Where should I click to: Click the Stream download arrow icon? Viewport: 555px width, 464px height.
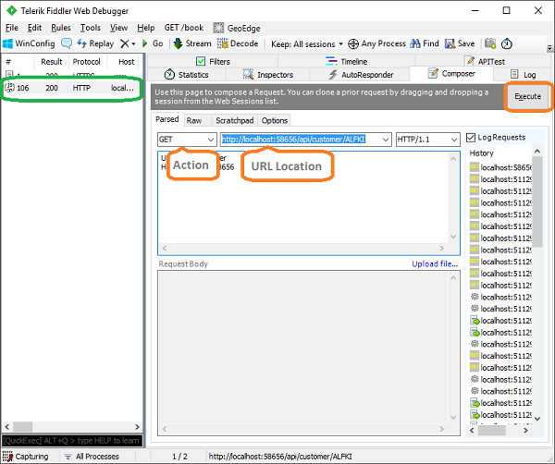point(178,43)
